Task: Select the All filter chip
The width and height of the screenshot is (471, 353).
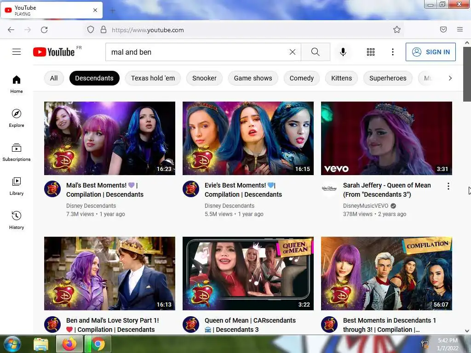Action: point(54,78)
